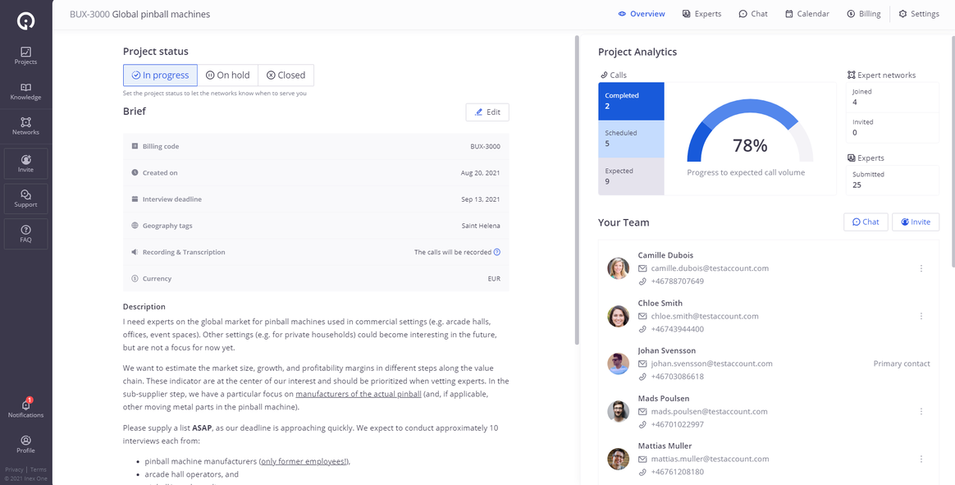This screenshot has height=485, width=955.
Task: Open Networks in the sidebar
Action: point(25,126)
